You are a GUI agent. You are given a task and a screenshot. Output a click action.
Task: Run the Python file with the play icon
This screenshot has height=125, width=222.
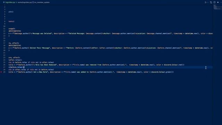[205, 2]
